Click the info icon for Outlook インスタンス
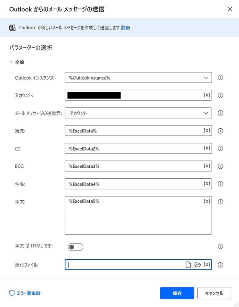 [x=220, y=77]
